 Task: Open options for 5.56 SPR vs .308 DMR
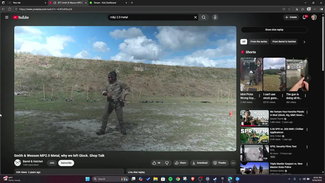click(x=307, y=129)
